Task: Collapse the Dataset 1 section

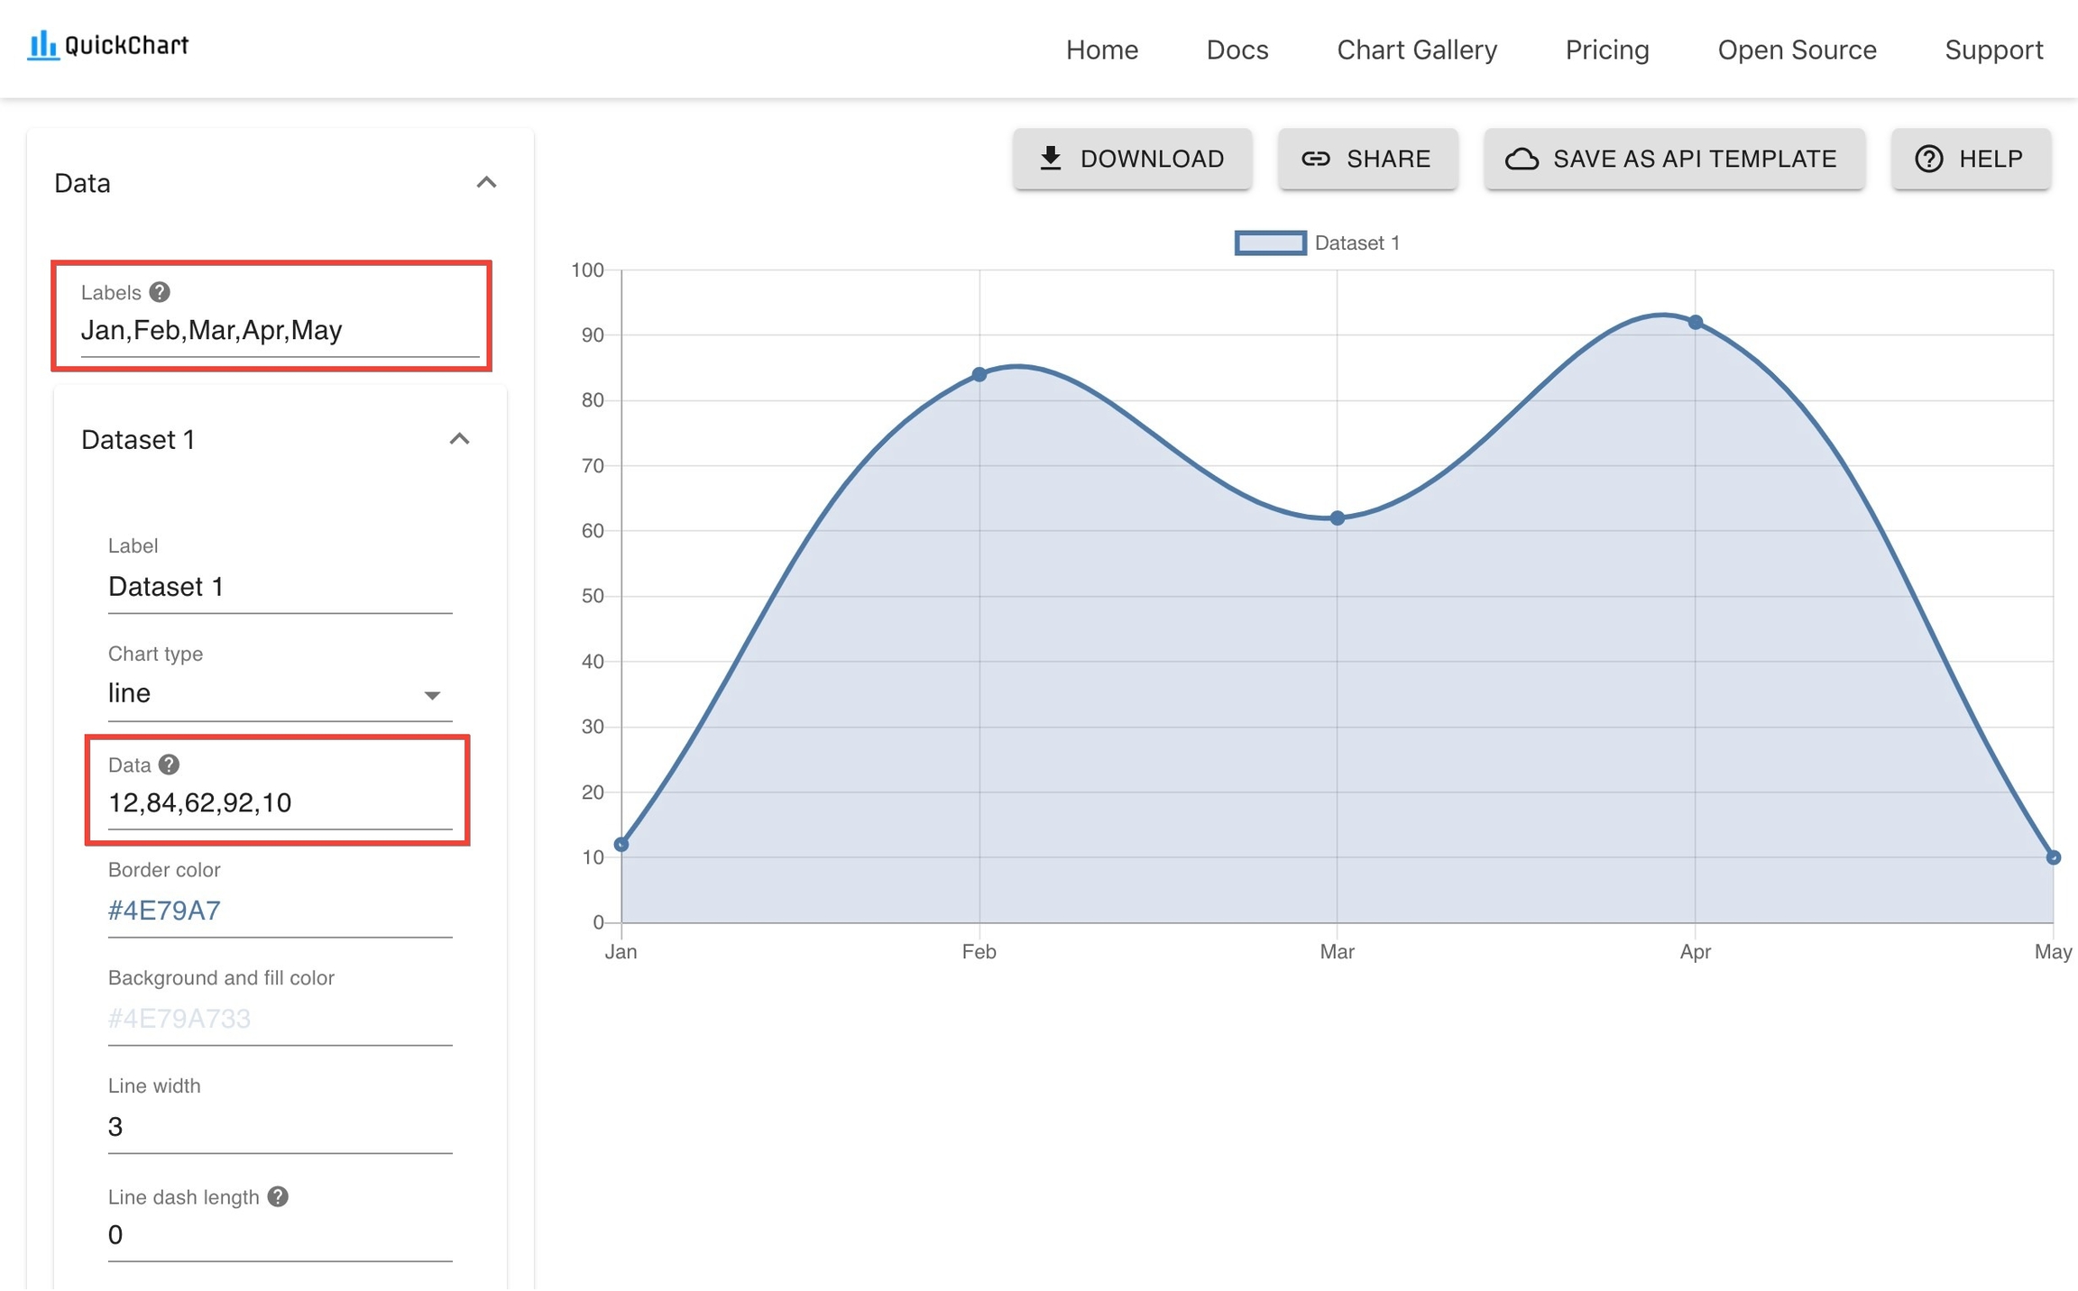Action: click(459, 439)
